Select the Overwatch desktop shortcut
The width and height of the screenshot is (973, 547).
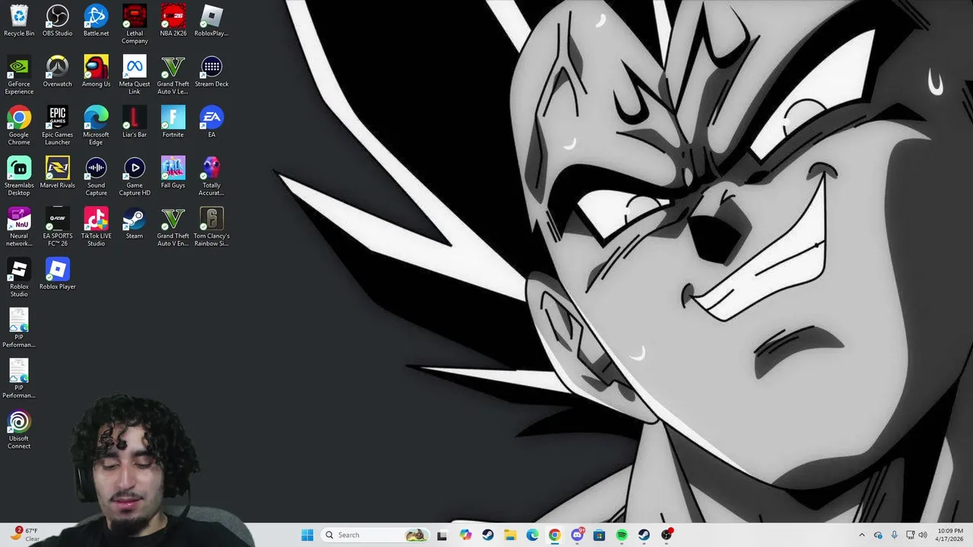(x=58, y=71)
